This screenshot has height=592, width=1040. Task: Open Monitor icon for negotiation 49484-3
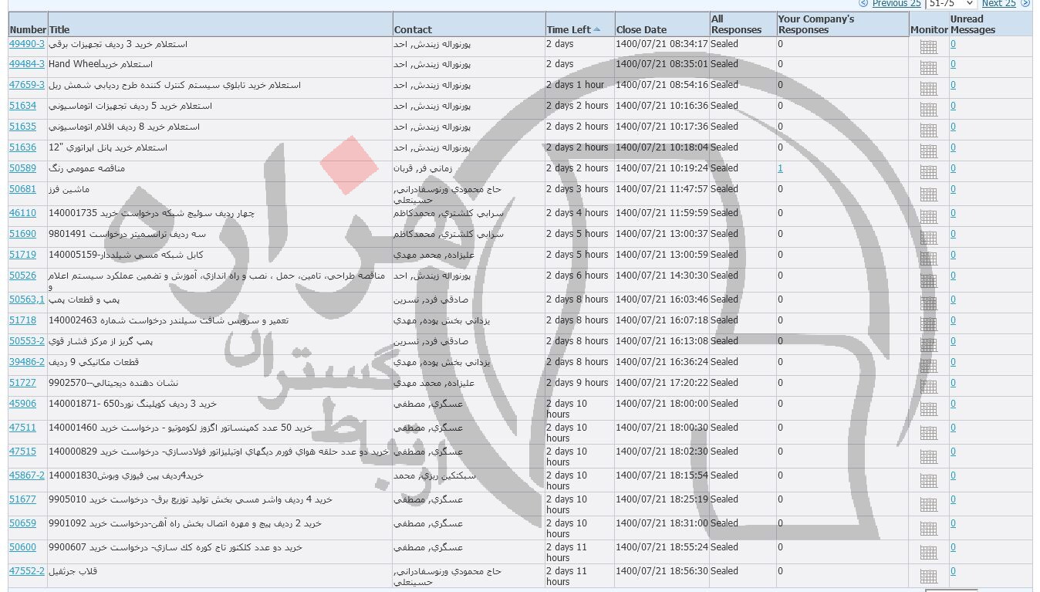tap(928, 68)
